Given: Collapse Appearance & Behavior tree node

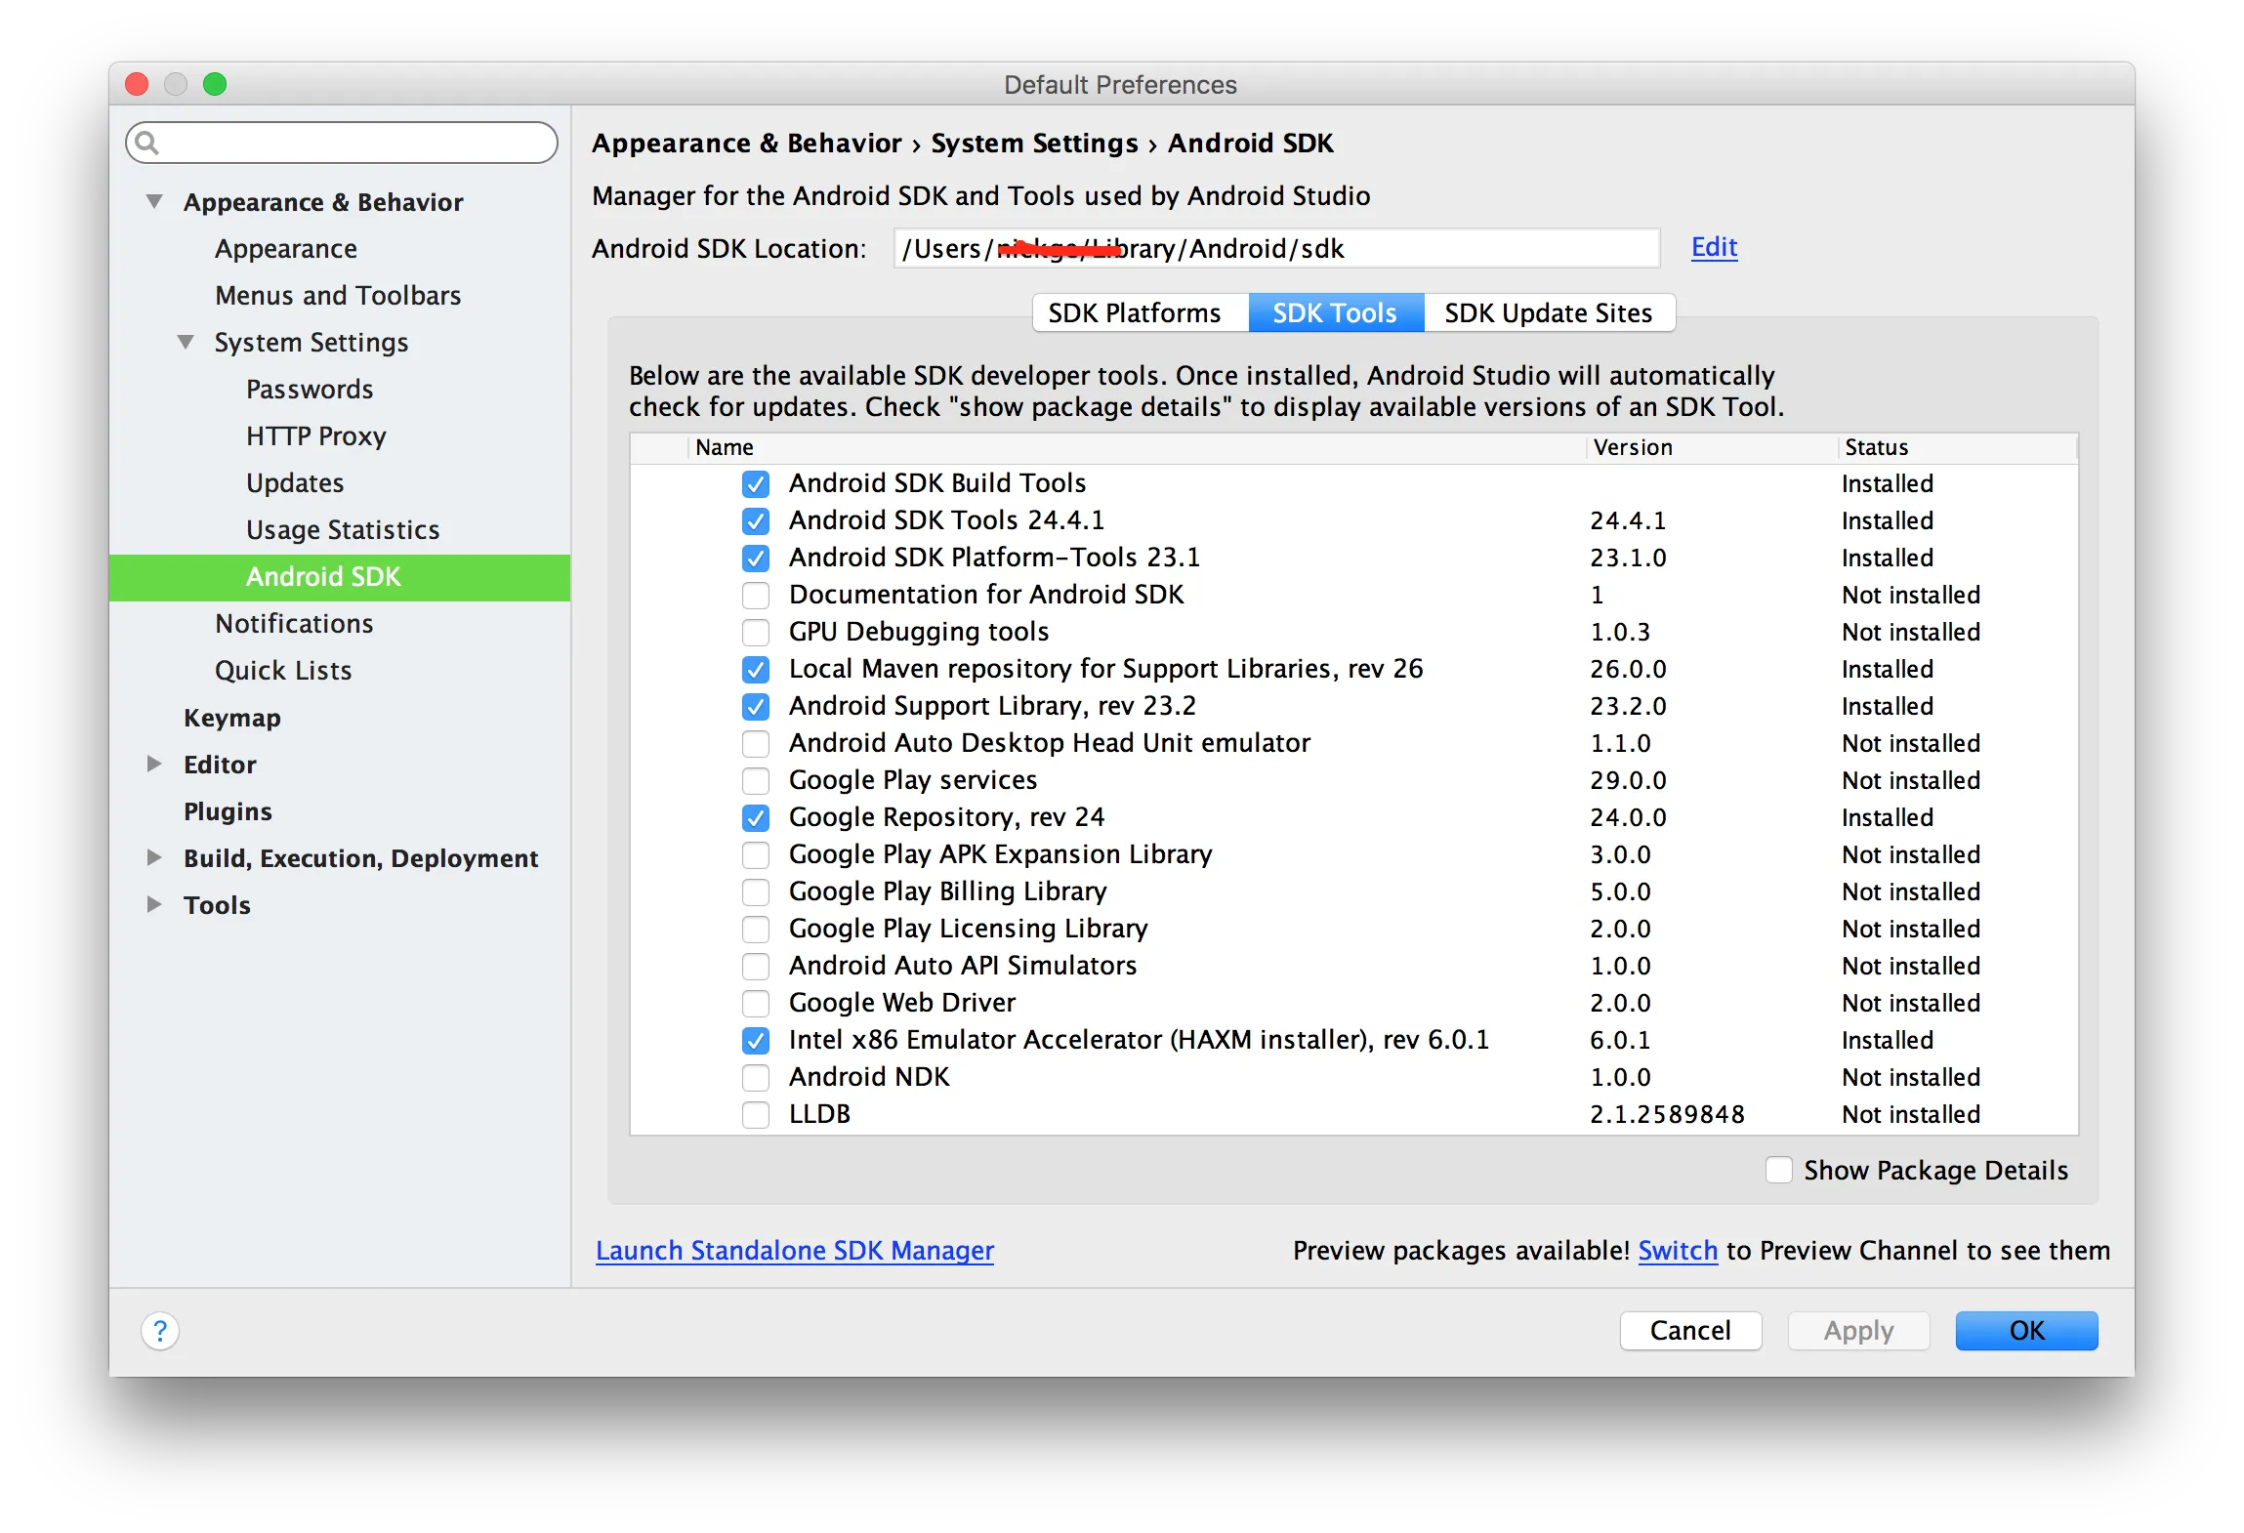Looking at the screenshot, I should pyautogui.click(x=154, y=202).
